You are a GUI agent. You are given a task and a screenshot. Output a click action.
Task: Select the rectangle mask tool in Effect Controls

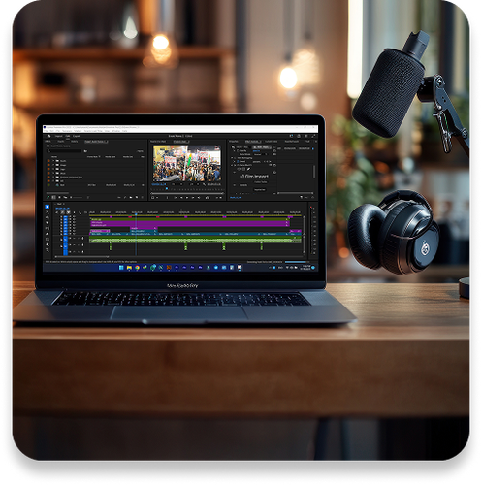[x=243, y=169]
